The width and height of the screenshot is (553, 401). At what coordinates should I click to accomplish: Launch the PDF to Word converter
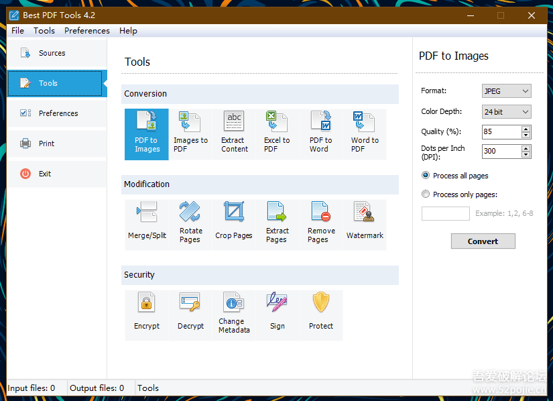click(x=321, y=134)
